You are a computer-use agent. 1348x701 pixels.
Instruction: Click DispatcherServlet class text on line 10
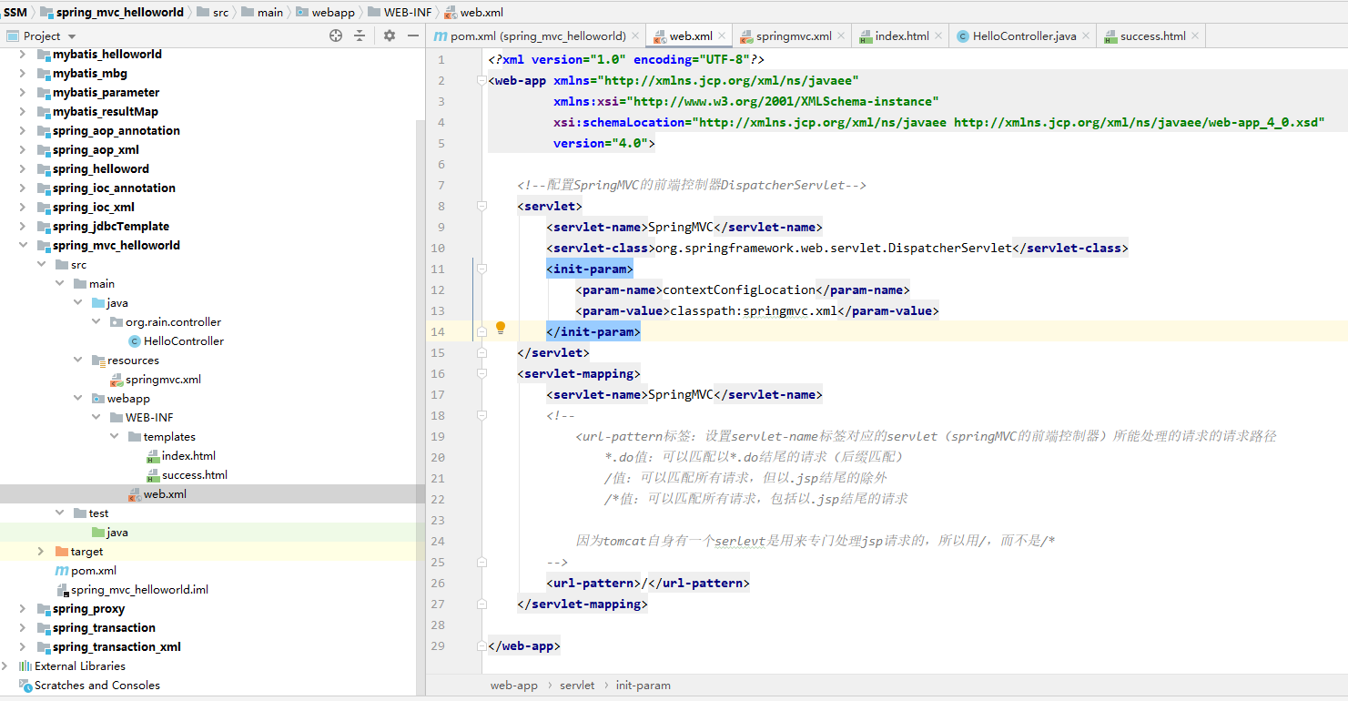click(x=949, y=248)
